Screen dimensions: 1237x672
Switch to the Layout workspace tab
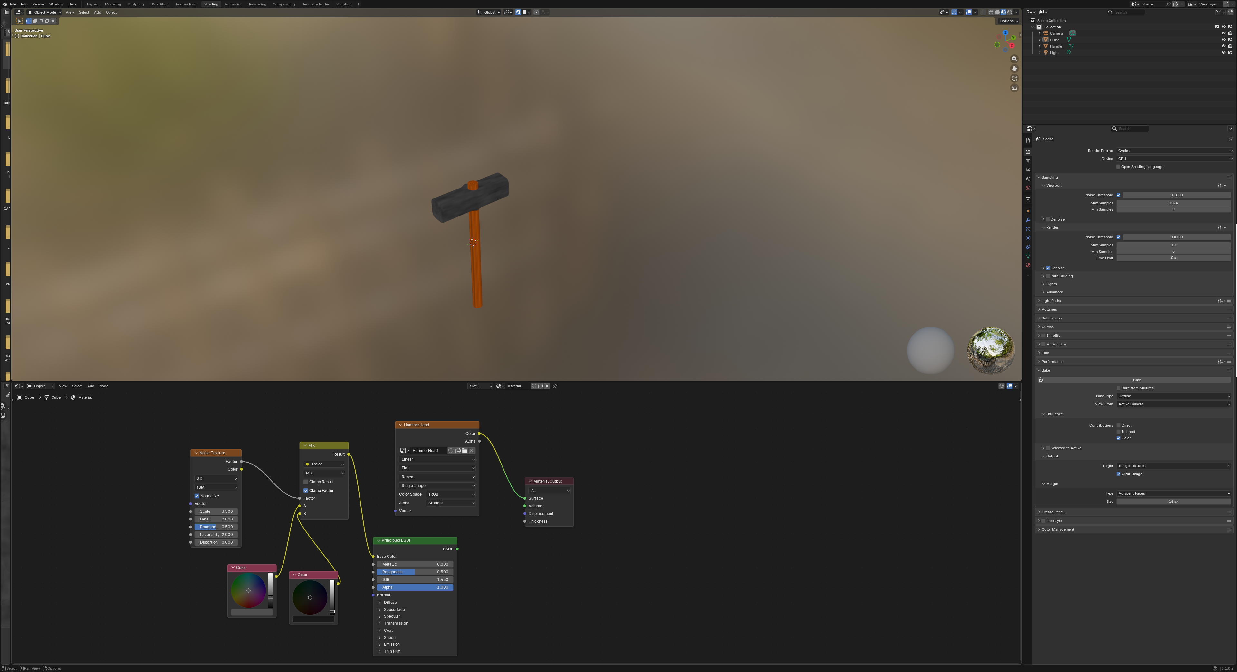93,4
